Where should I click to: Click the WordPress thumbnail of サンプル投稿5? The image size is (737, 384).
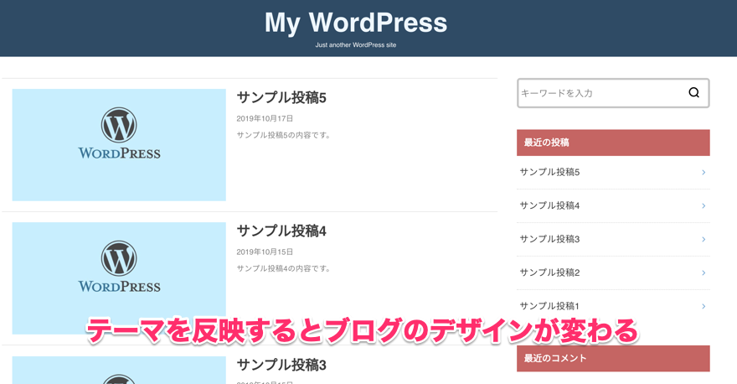pyautogui.click(x=119, y=145)
